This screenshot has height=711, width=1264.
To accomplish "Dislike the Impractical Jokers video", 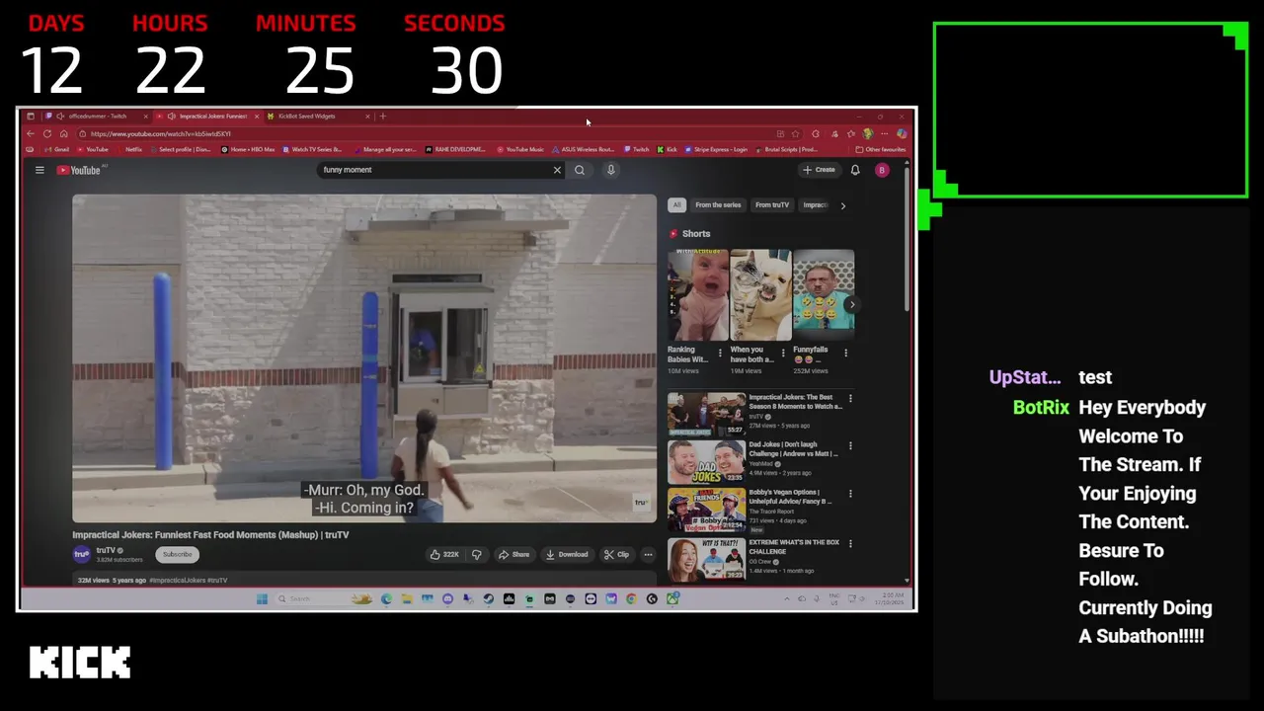I will pyautogui.click(x=476, y=554).
